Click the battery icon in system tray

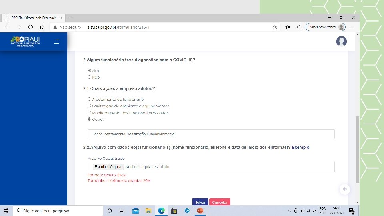coord(302,211)
